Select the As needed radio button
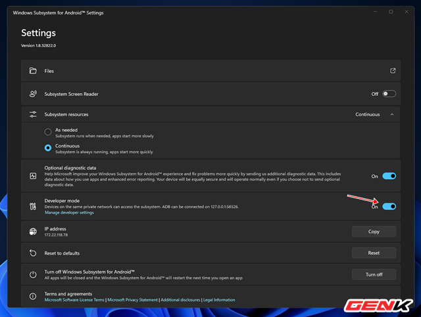Image resolution: width=421 pixels, height=317 pixels. [48, 132]
